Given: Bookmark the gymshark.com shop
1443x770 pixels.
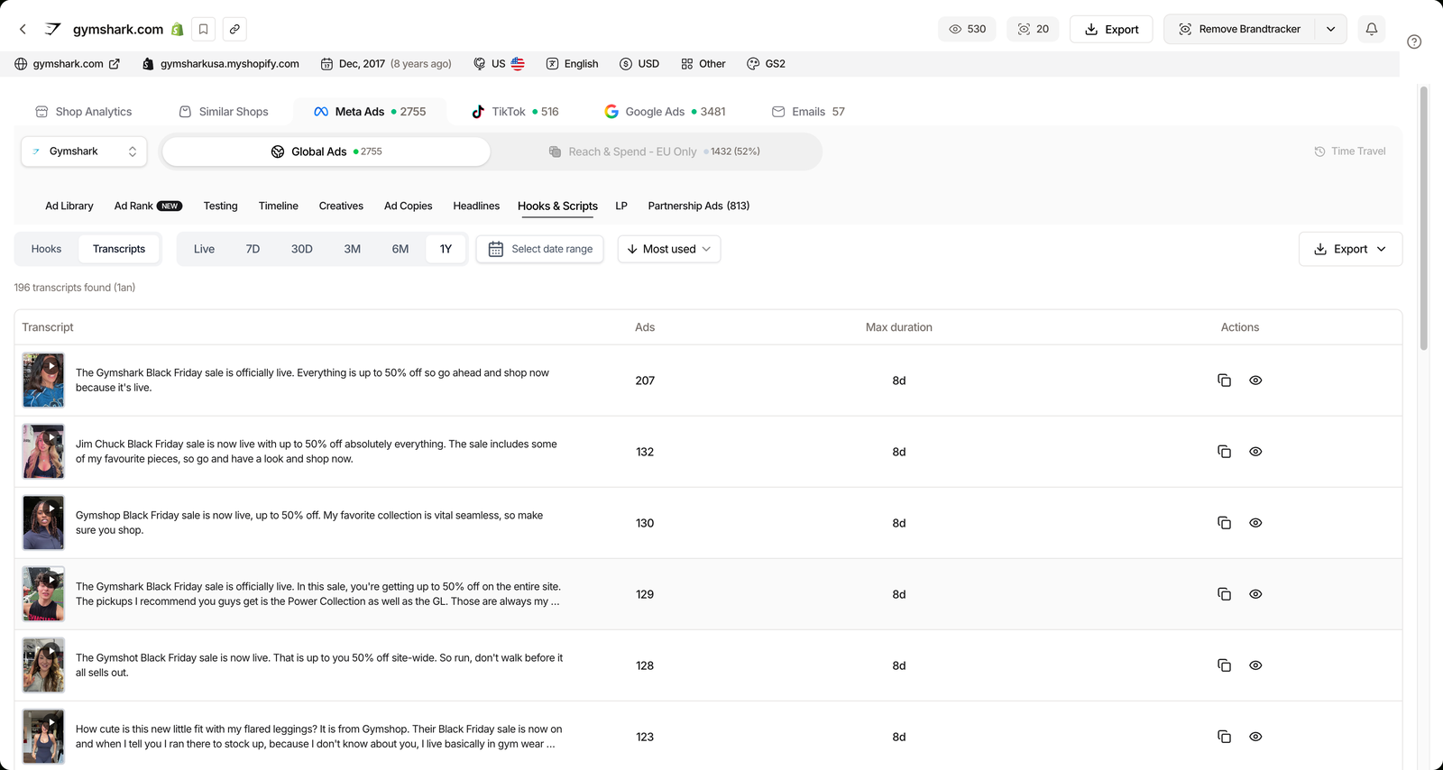Looking at the screenshot, I should click(204, 29).
